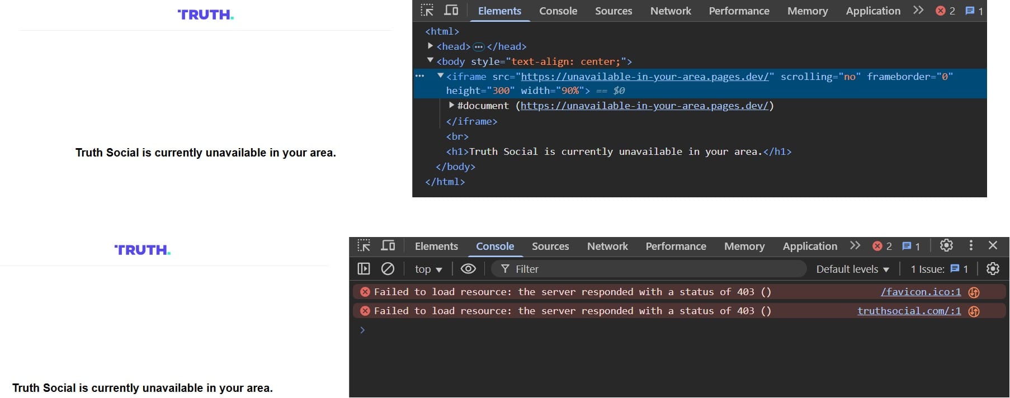This screenshot has width=1010, height=398.
Task: Select the closing iframe tag row
Action: click(471, 121)
